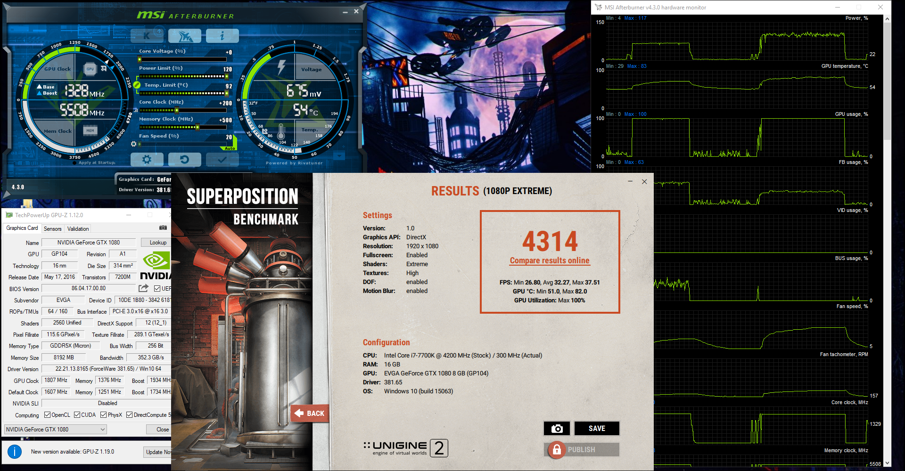
Task: Launch Kombustor with the K button in Afterburner
Action: 147,35
